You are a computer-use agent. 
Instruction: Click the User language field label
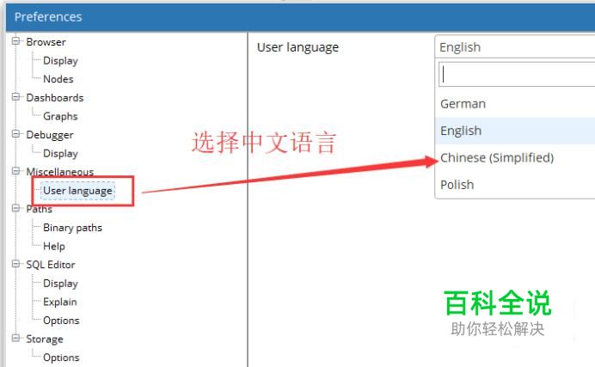pos(297,47)
